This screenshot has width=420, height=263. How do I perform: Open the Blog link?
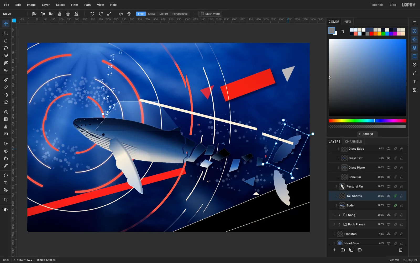click(393, 5)
